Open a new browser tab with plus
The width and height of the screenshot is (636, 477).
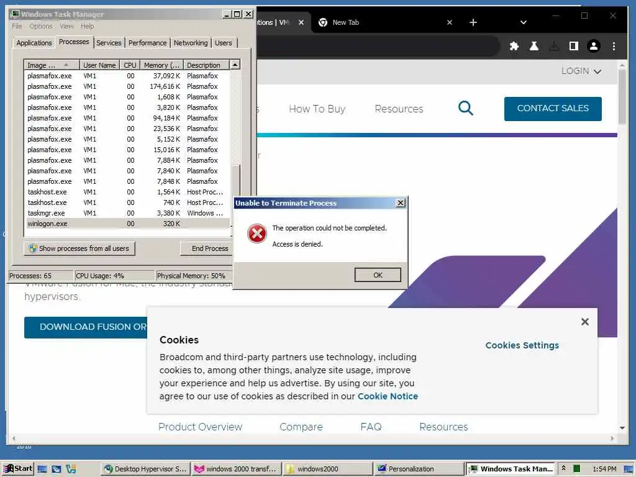[x=473, y=22]
